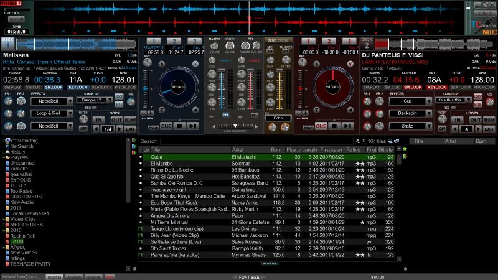Click pitch plus button on deck 2
This screenshot has height=280, width=498.
click(305, 113)
